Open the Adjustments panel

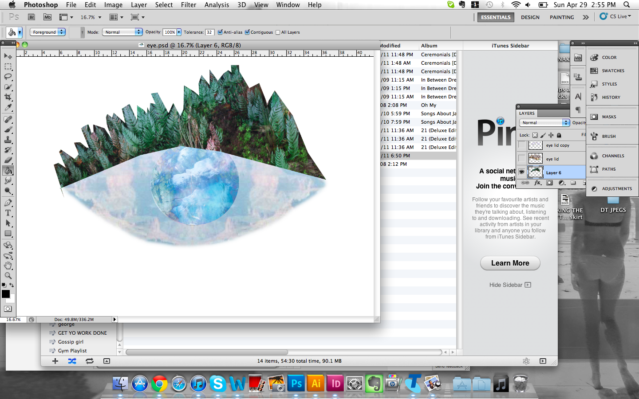(613, 188)
